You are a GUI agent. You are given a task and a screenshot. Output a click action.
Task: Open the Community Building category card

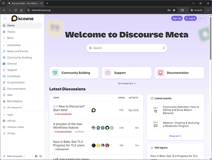pyautogui.click(x=74, y=73)
